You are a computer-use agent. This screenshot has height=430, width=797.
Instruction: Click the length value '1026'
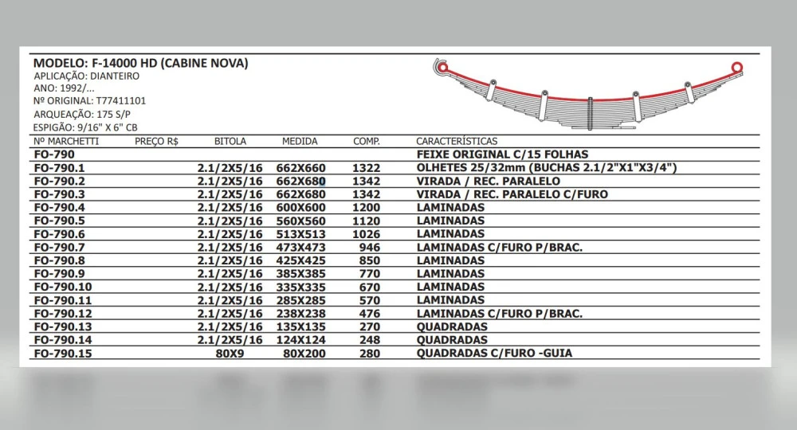[366, 234]
